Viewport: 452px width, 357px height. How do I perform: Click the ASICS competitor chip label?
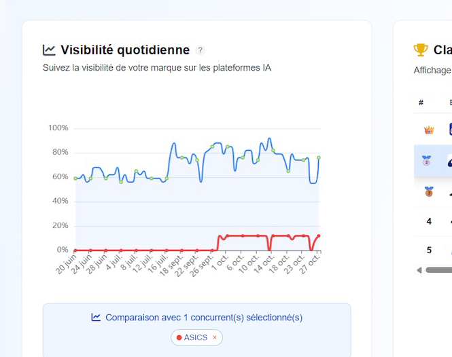(196, 337)
